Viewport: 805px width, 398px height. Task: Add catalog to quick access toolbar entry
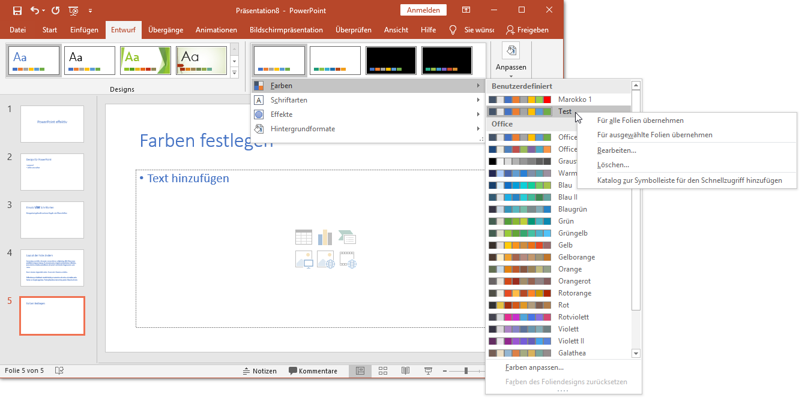tap(687, 180)
